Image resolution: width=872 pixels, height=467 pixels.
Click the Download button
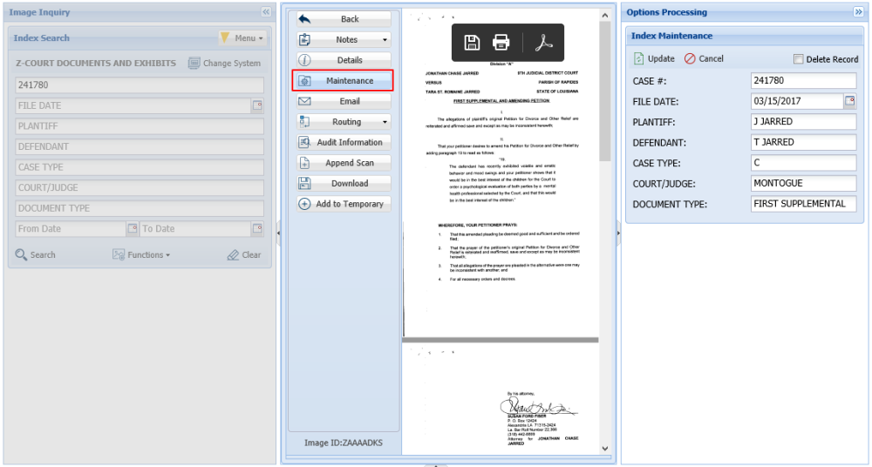pyautogui.click(x=344, y=184)
